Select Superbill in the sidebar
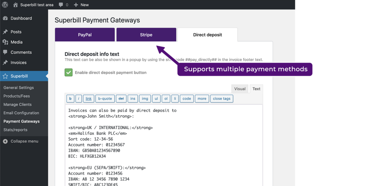Image resolution: width=366 pixels, height=186 pixels. click(x=24, y=76)
